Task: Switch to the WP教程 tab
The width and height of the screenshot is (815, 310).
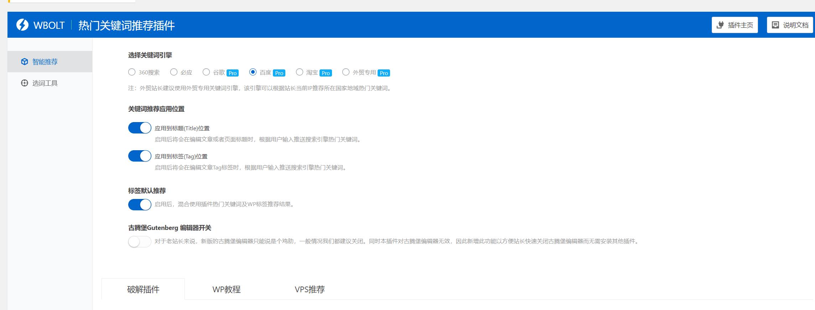Action: tap(227, 289)
